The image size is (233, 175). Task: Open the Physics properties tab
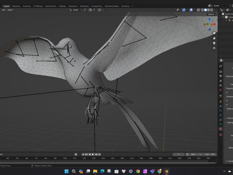(x=220, y=115)
